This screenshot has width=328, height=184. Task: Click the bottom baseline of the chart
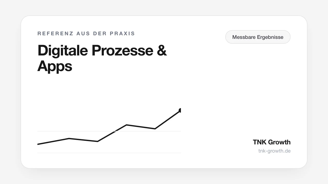pyautogui.click(x=109, y=153)
